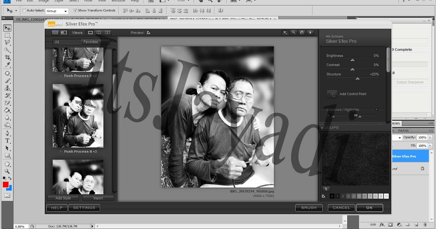
Task: Open the Paths panel options menu
Action: tap(431, 131)
